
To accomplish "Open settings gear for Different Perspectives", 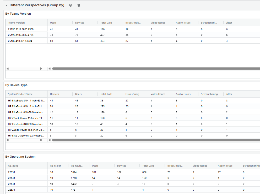I will [71, 5].
